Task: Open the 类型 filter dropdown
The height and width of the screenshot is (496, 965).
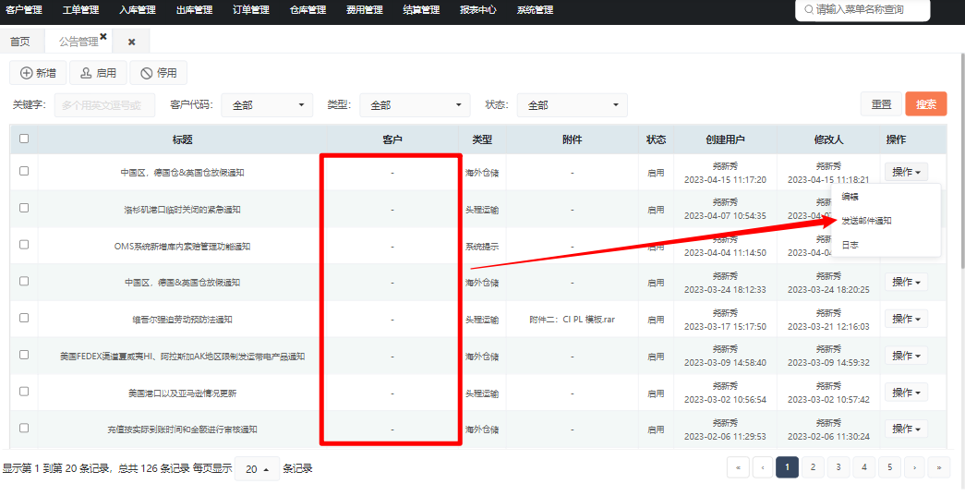Action: pos(415,105)
